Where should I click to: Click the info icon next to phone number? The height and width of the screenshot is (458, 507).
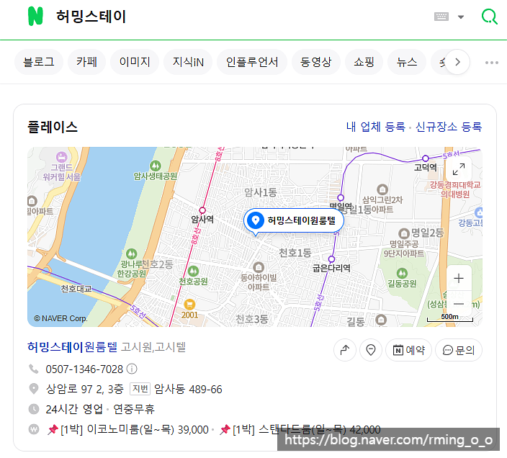click(132, 369)
